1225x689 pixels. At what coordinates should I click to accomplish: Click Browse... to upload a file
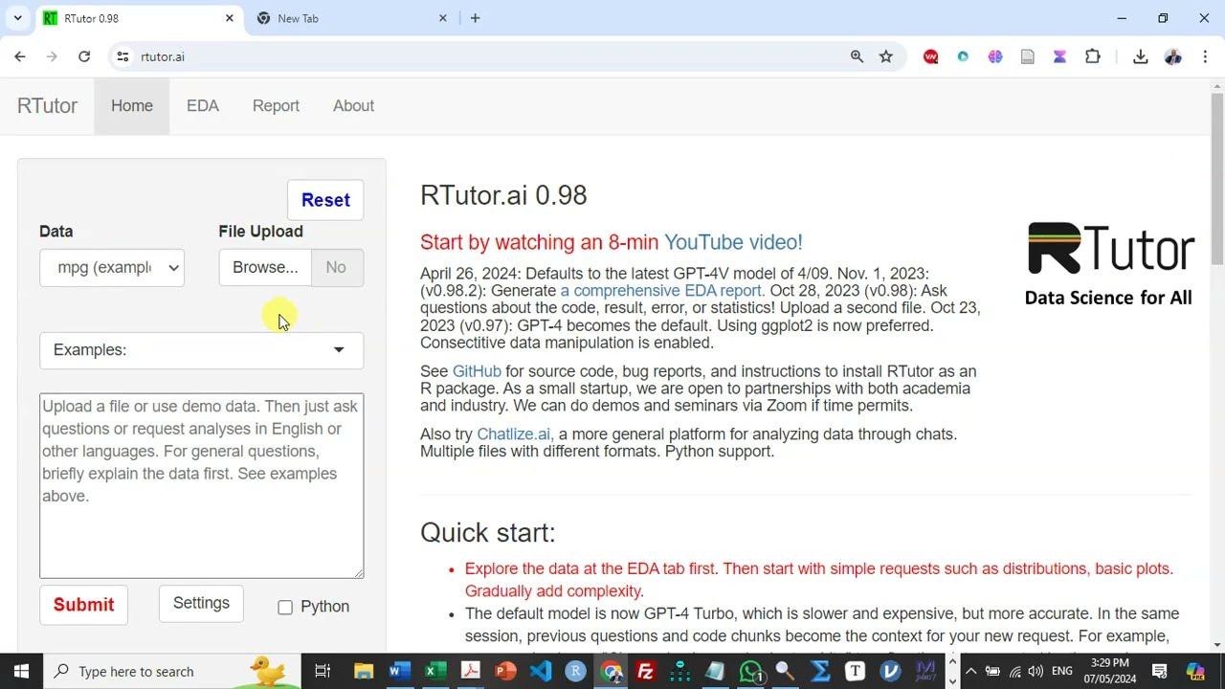click(265, 267)
